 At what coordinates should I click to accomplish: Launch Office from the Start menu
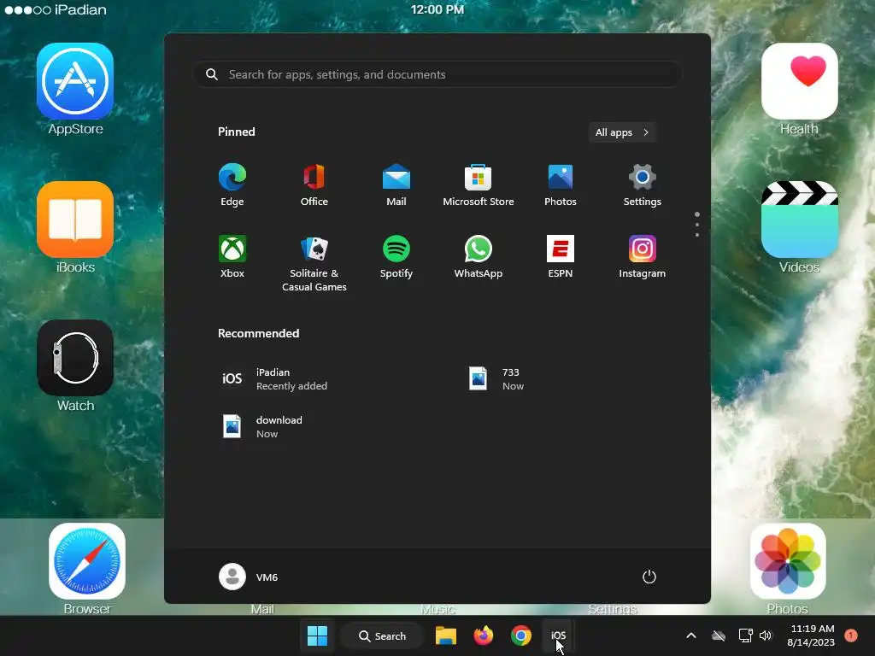pos(314,185)
